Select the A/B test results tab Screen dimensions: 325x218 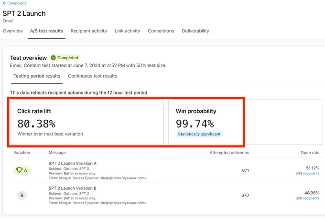pyautogui.click(x=46, y=31)
